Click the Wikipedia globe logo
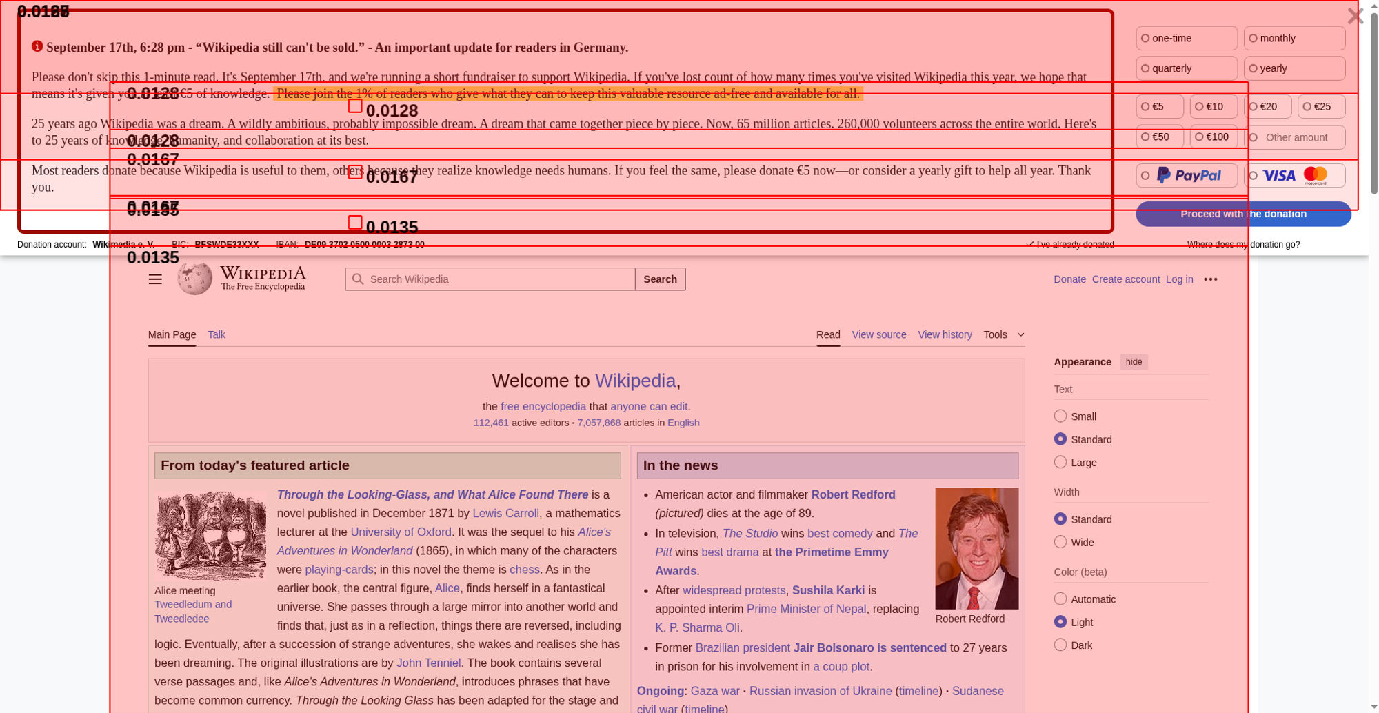This screenshot has height=713, width=1379. point(195,279)
